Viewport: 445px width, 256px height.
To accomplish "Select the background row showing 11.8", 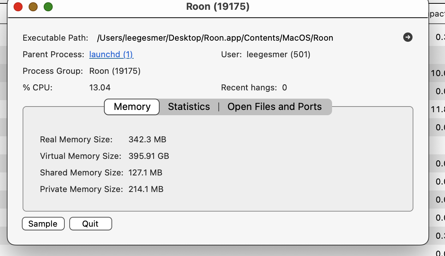I will click(438, 110).
